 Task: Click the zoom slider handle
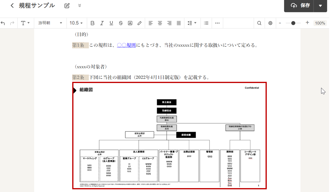(293, 23)
